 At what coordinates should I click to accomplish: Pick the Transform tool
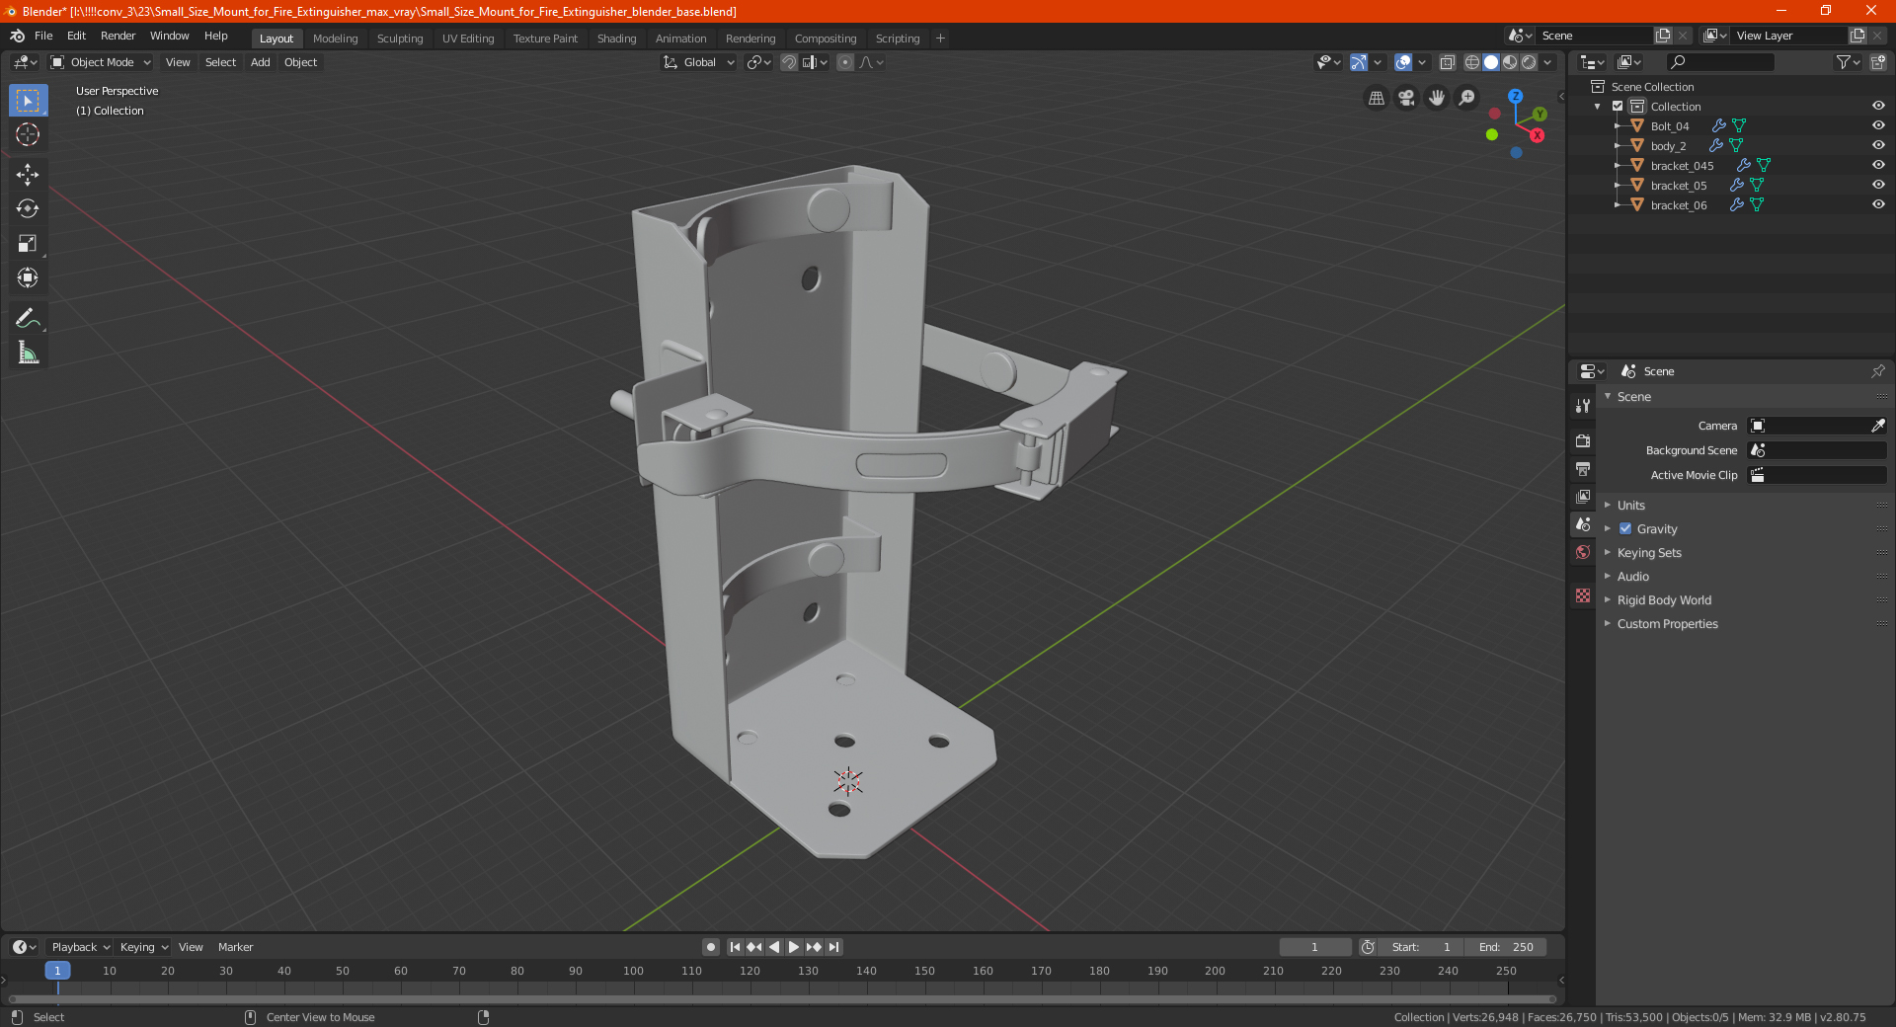pyautogui.click(x=28, y=277)
